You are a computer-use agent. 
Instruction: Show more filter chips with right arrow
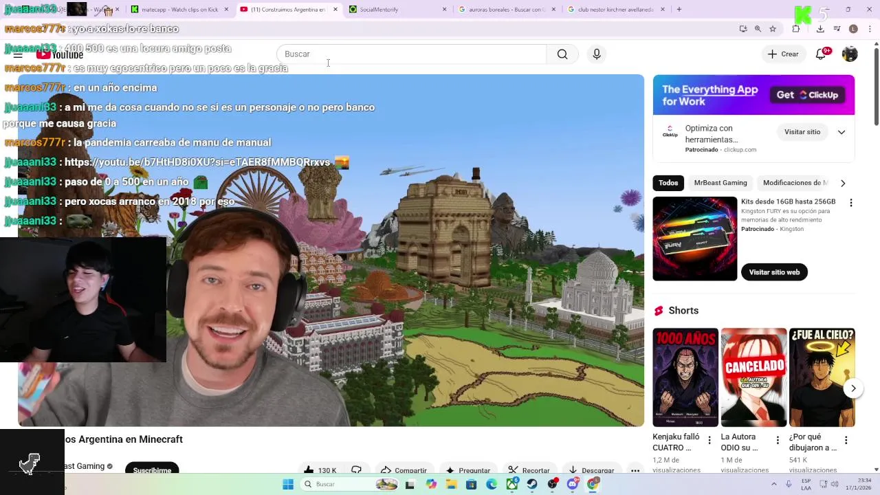point(843,183)
